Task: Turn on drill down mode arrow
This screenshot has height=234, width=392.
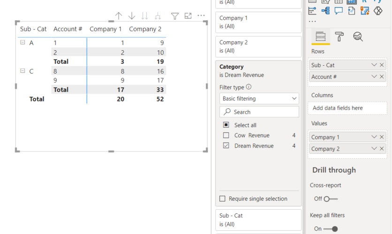Action: 131,16
